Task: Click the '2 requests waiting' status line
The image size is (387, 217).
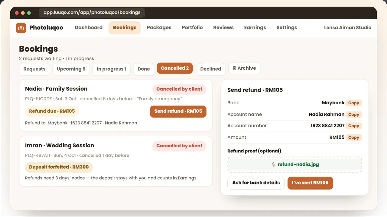Action: tap(57, 58)
